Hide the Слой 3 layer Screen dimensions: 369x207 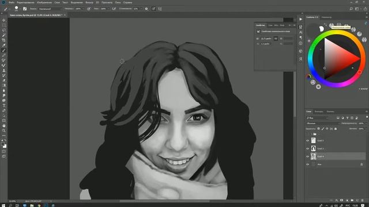click(x=307, y=148)
